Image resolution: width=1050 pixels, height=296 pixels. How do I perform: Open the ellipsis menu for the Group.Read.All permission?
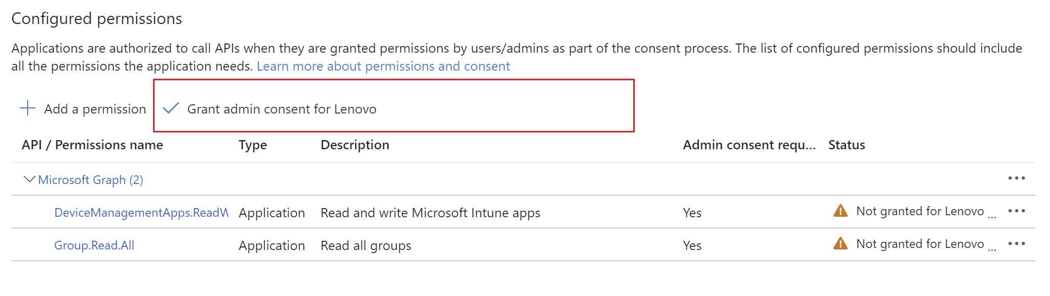[x=1016, y=244]
